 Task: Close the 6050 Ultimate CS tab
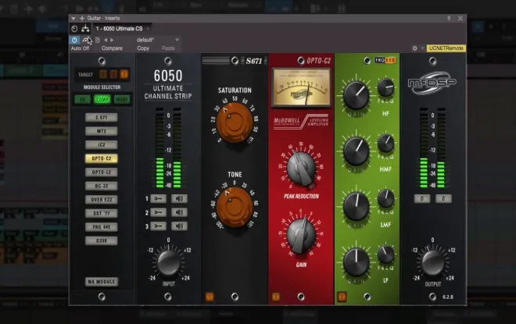[x=148, y=29]
